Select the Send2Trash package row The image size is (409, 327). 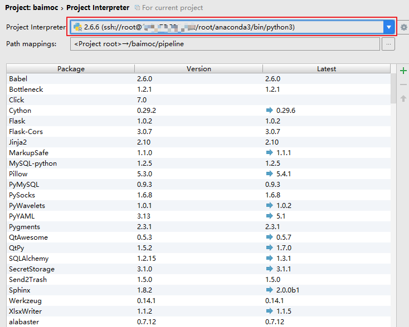pyautogui.click(x=198, y=279)
